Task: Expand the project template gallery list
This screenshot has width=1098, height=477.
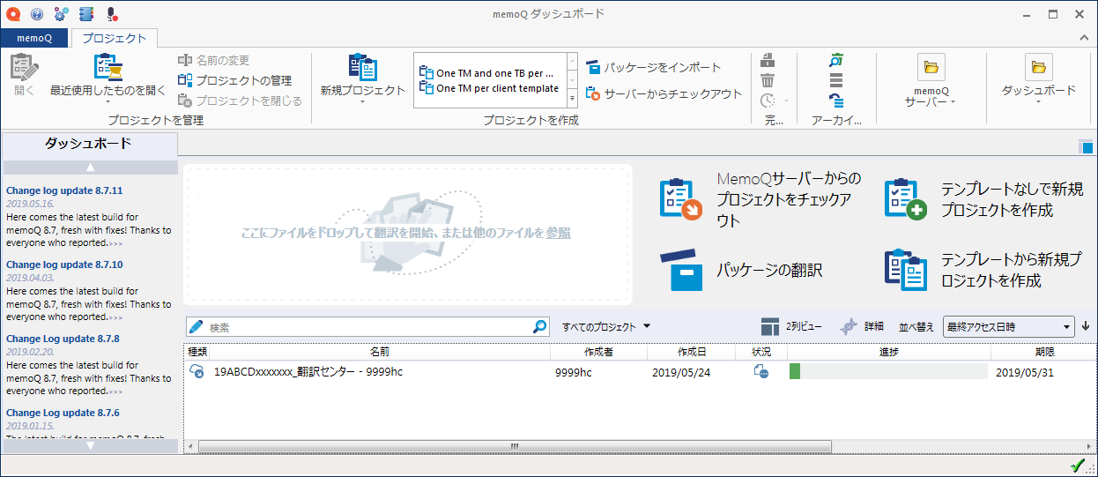Action: tap(572, 99)
